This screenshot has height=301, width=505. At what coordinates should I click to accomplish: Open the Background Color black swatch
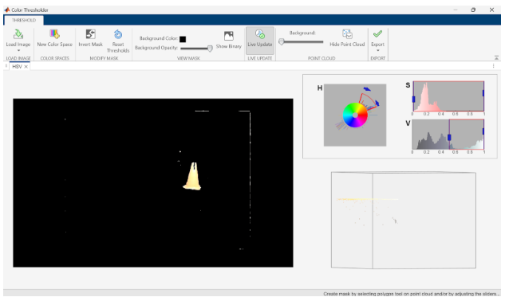coord(183,39)
